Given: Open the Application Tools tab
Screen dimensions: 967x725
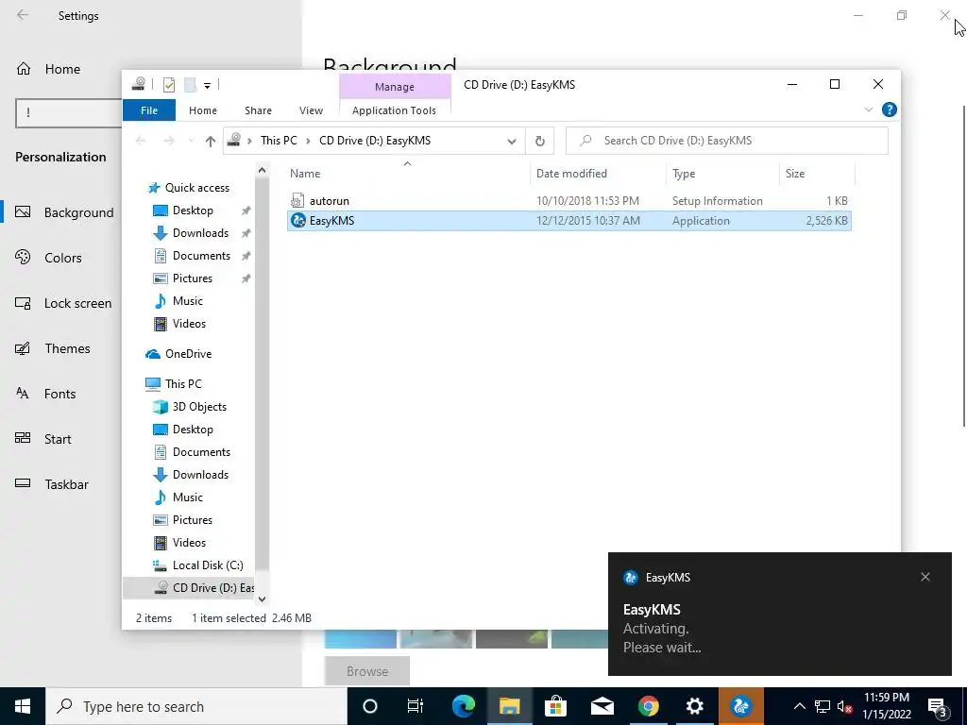Looking at the screenshot, I should coord(394,110).
